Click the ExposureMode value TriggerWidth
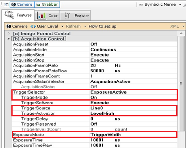The width and height of the screenshot is (186, 148). (x=106, y=135)
